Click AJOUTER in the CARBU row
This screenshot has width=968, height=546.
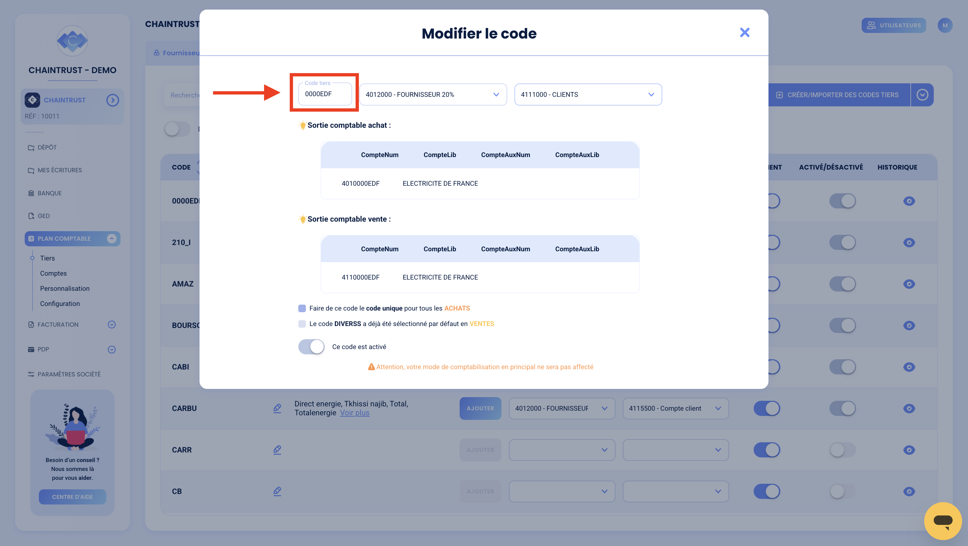point(480,408)
